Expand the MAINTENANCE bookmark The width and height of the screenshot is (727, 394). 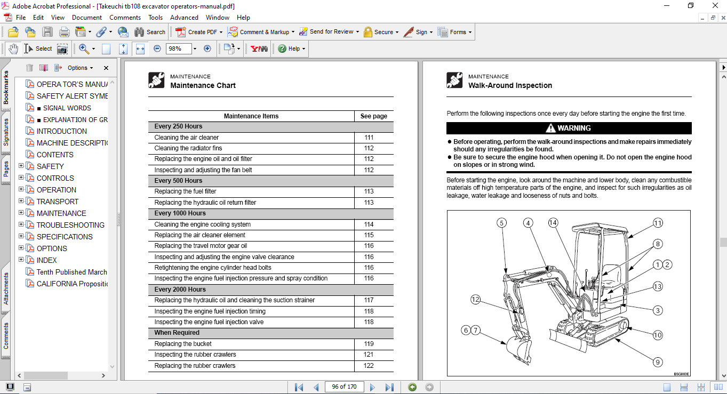pos(21,213)
